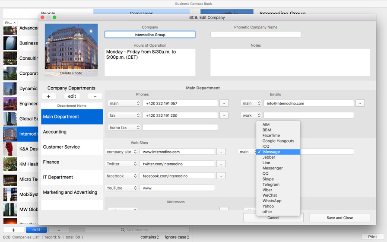387x242 pixels.
Task: Remove the info@intemodino.com email entry
Action: click(360, 103)
